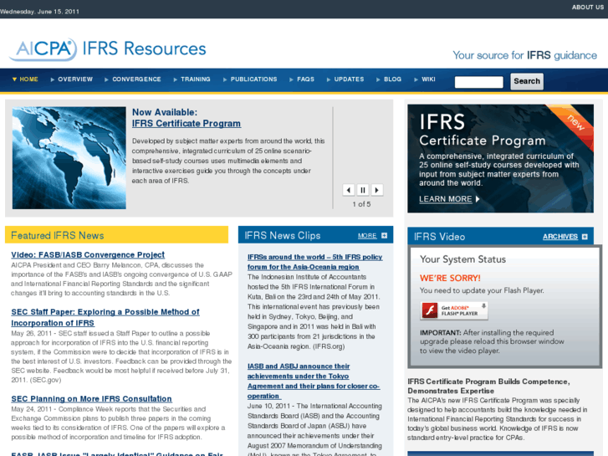The height and width of the screenshot is (456, 608).
Task: Click the 'Featured IFRS News' heading
Action: tap(58, 236)
